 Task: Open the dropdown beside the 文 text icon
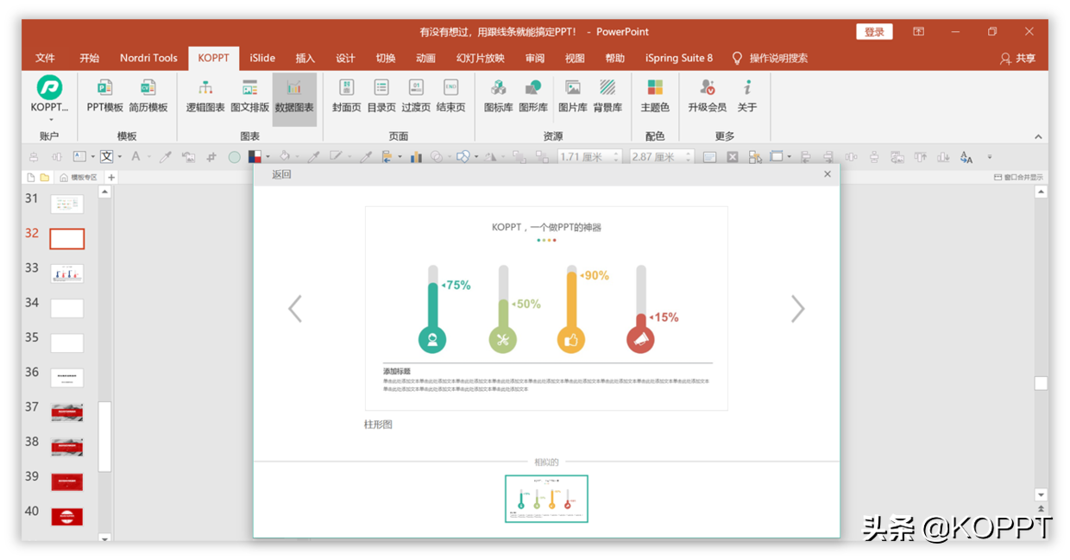click(119, 157)
